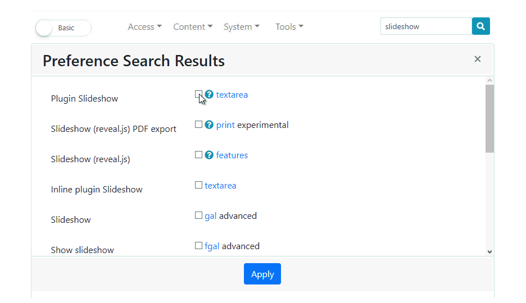This screenshot has width=526, height=303.
Task: Enable the Plugin Slideshow checkbox
Action: (198, 94)
